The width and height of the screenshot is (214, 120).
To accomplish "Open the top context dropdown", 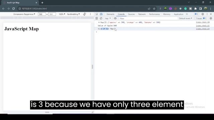I will (x=108, y=18).
